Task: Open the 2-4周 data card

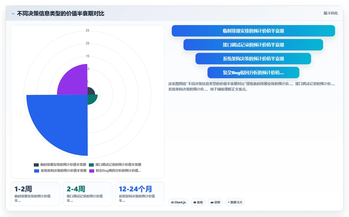Action: pos(88,194)
